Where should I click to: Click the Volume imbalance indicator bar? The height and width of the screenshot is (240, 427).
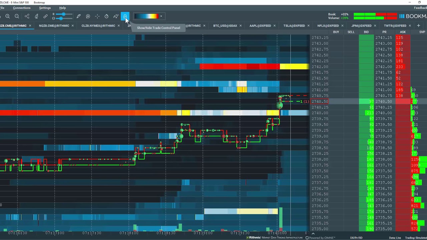(375, 18)
